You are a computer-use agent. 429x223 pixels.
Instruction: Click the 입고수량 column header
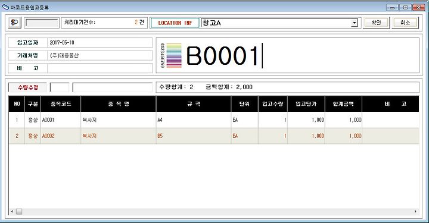pos(273,103)
